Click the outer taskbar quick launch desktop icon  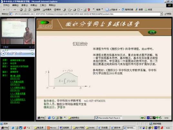(x=17, y=128)
